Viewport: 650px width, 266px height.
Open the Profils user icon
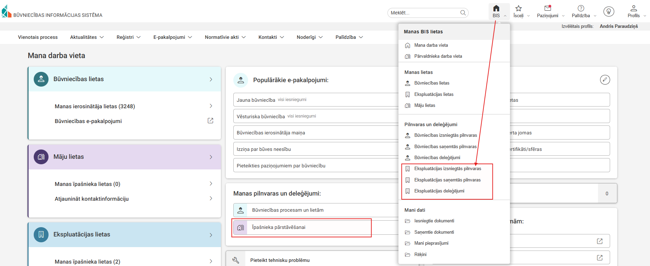633,9
